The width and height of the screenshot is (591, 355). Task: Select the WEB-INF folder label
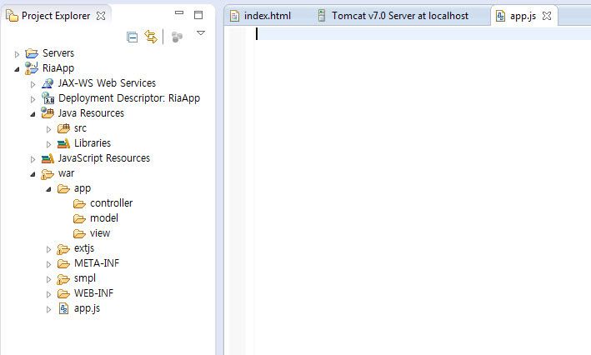(x=93, y=293)
